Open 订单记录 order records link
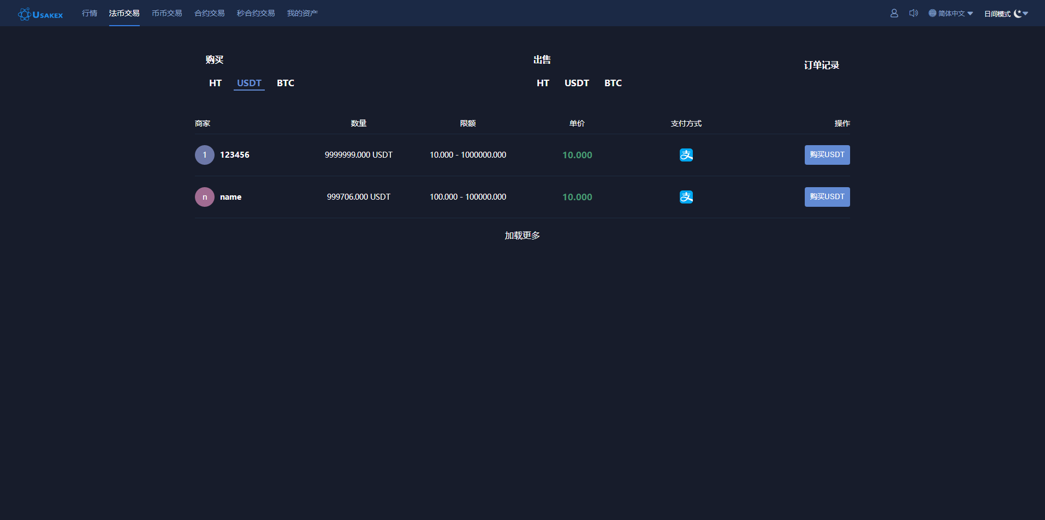The width and height of the screenshot is (1045, 520). tap(821, 65)
